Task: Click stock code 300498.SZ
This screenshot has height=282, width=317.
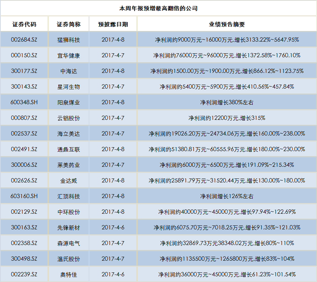Action: tap(24, 259)
